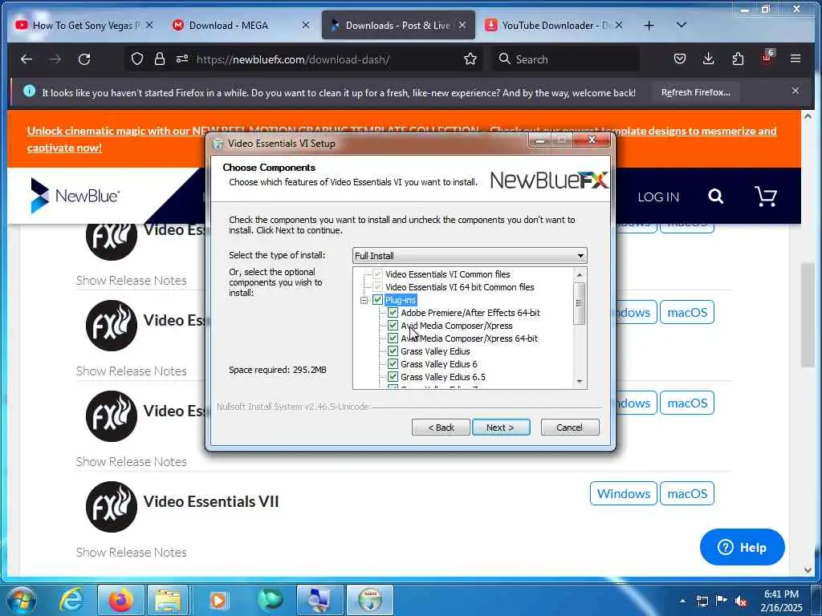Click the site padlock icon
The height and width of the screenshot is (616, 822).
160,59
